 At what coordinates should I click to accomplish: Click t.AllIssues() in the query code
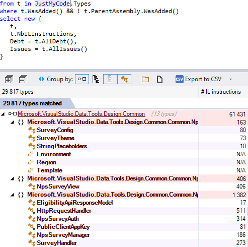[x=64, y=49]
